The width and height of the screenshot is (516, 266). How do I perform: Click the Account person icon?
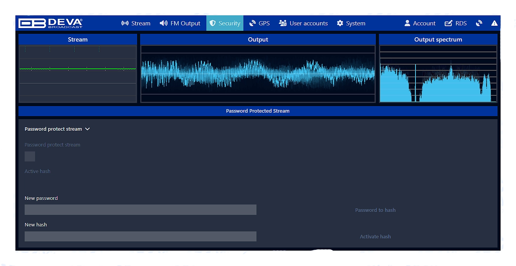pyautogui.click(x=407, y=23)
